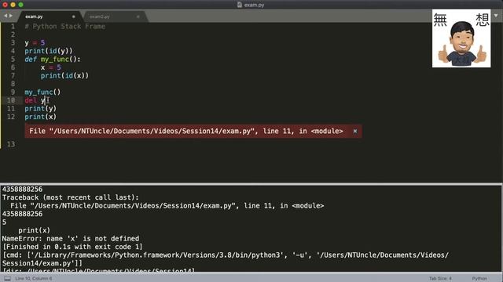This screenshot has height=282, width=503.
Task: Click the 'del y' statement
Action: [35, 100]
